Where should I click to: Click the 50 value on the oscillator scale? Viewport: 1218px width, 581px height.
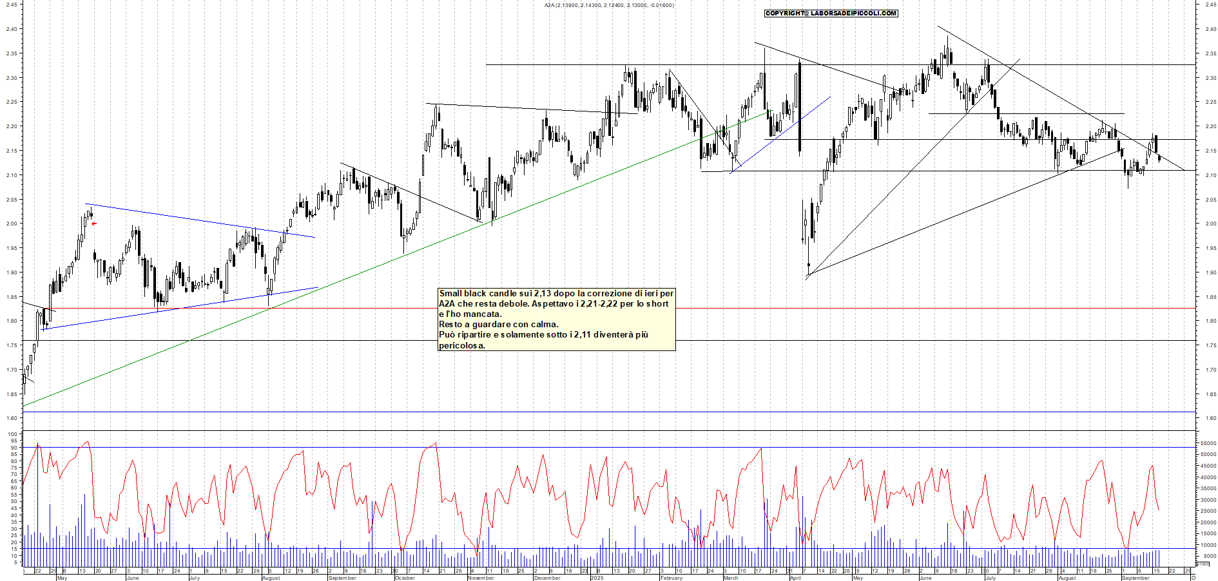pos(14,501)
